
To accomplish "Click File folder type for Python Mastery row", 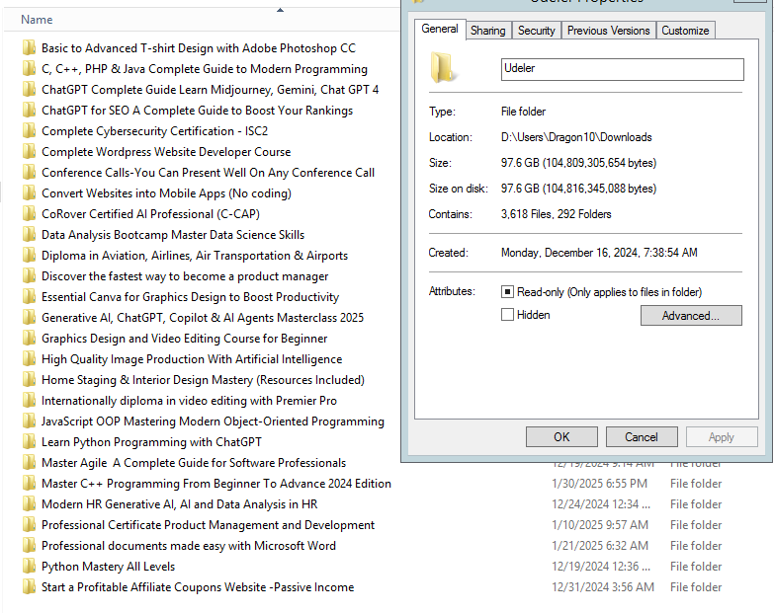I will tap(696, 567).
